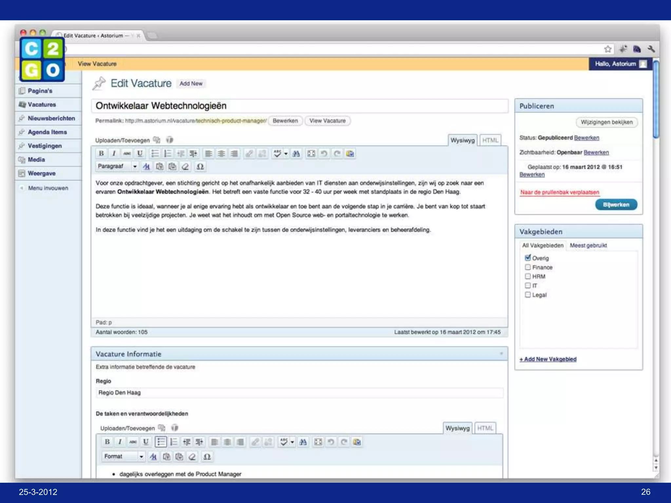671x503 pixels.
Task: Enable the Legal vakgebied checkbox
Action: pos(527,295)
